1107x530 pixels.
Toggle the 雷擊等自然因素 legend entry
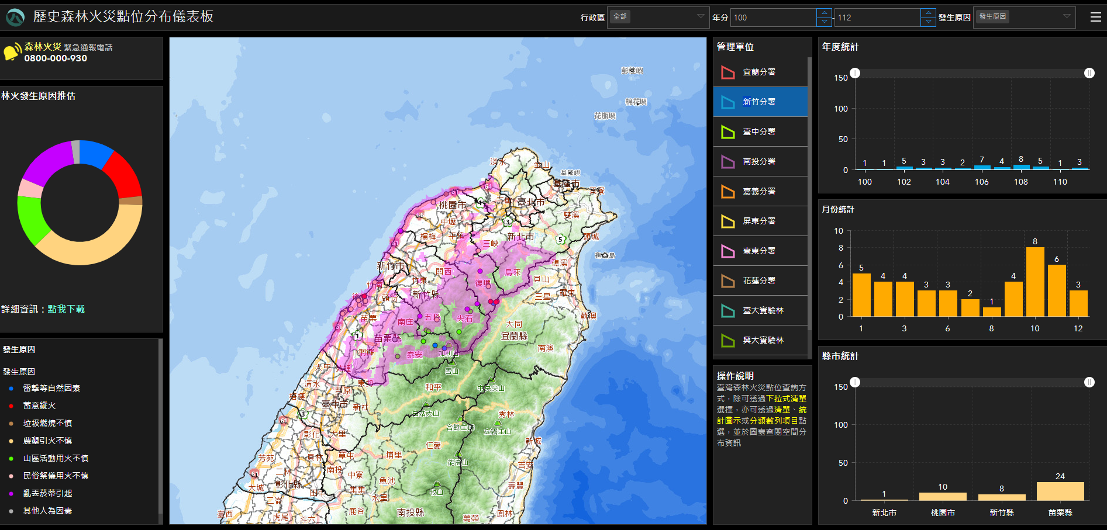[51, 388]
